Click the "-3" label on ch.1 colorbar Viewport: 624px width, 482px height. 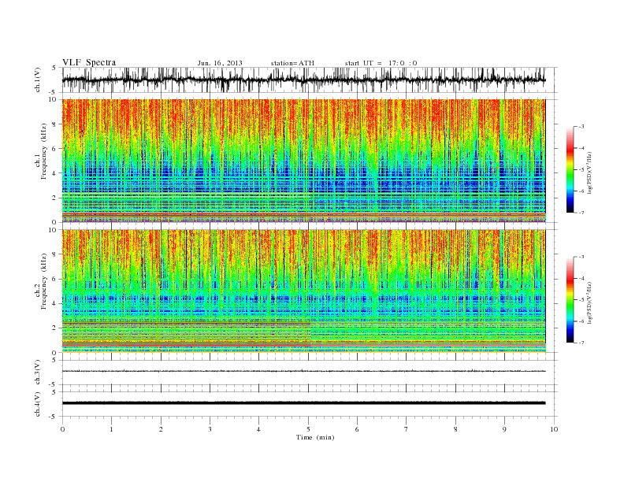(581, 127)
